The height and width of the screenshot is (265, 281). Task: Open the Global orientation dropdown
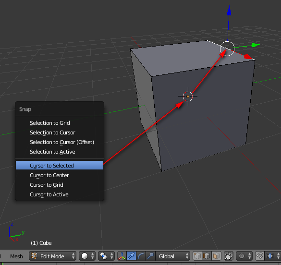173,256
